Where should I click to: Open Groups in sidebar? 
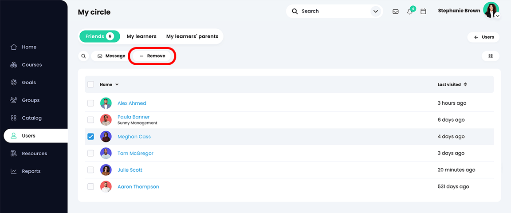pyautogui.click(x=34, y=100)
